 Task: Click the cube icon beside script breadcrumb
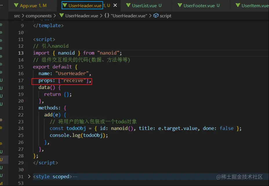click(x=156, y=16)
